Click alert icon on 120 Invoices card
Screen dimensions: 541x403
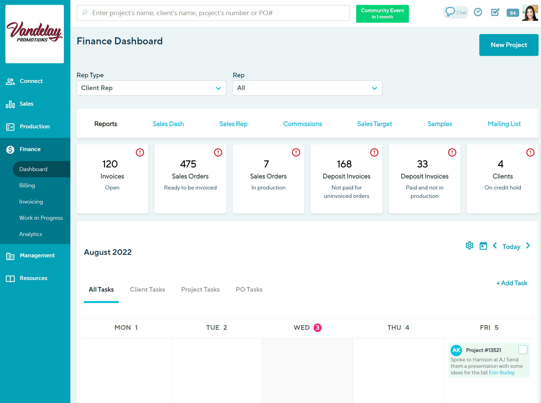point(140,152)
